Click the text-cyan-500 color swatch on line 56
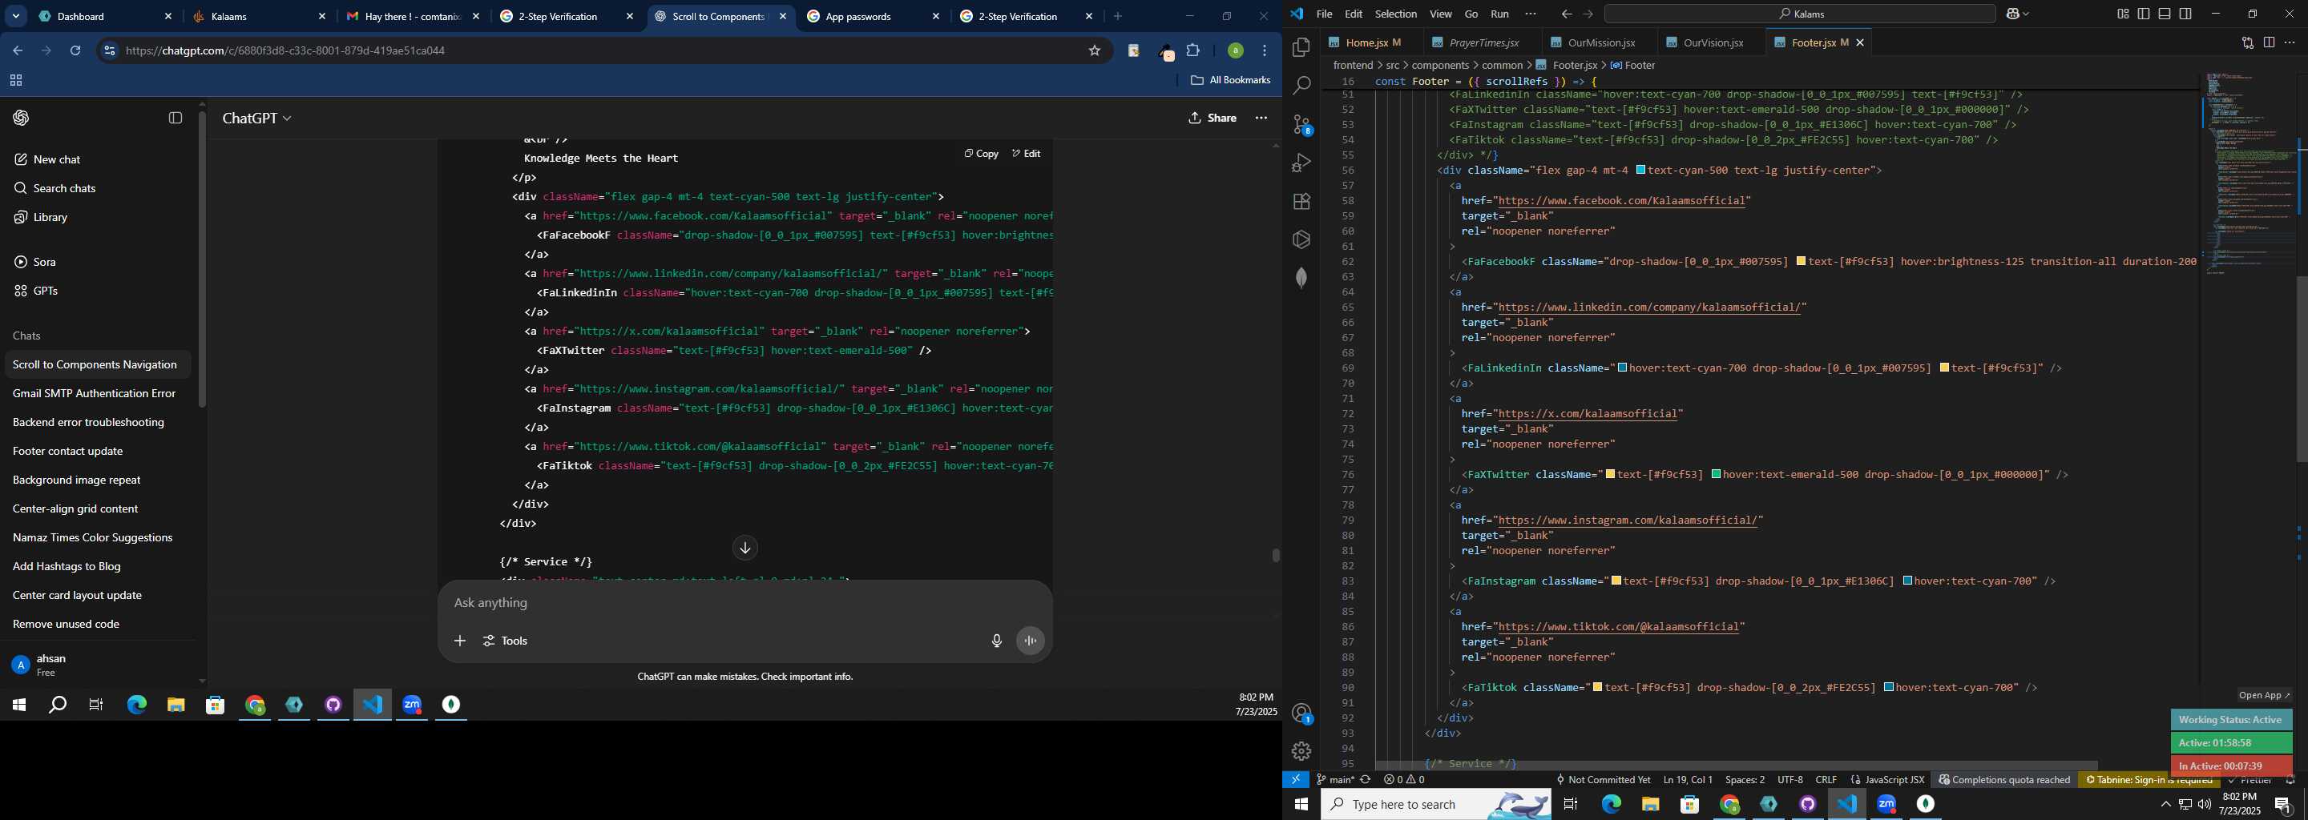Image resolution: width=2308 pixels, height=820 pixels. point(1640,170)
